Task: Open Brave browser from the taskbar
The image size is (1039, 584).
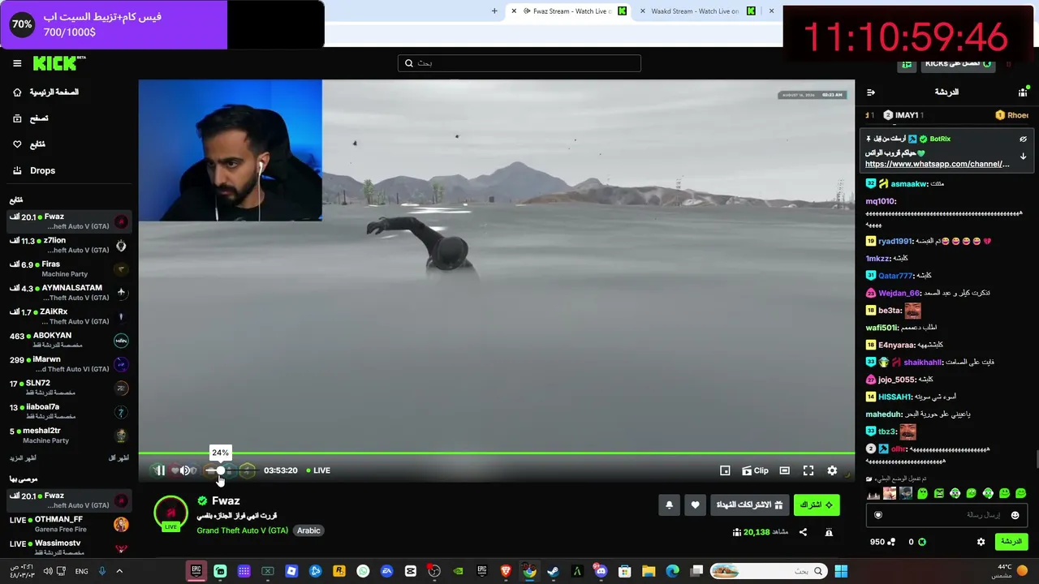Action: pos(506,572)
